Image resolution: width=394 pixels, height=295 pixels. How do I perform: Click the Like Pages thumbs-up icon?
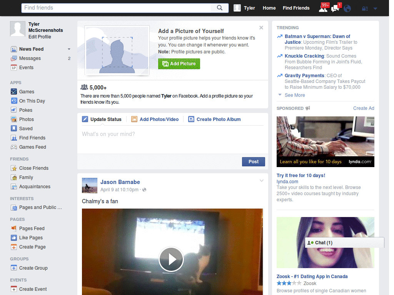click(x=14, y=238)
